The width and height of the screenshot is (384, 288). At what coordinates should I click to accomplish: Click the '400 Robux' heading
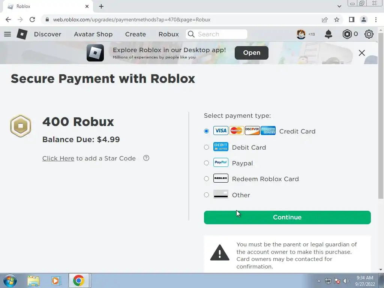coord(78,122)
